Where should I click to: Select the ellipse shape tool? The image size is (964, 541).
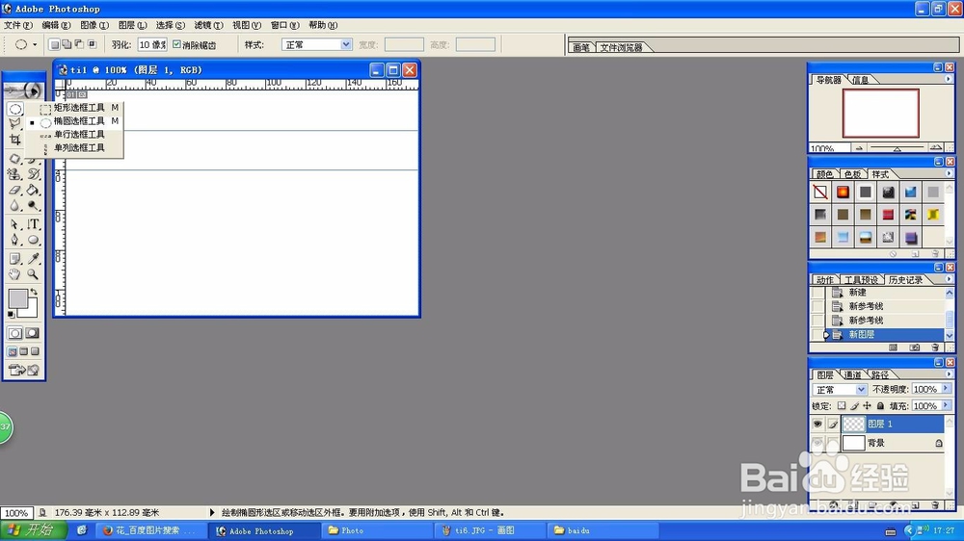click(x=33, y=240)
